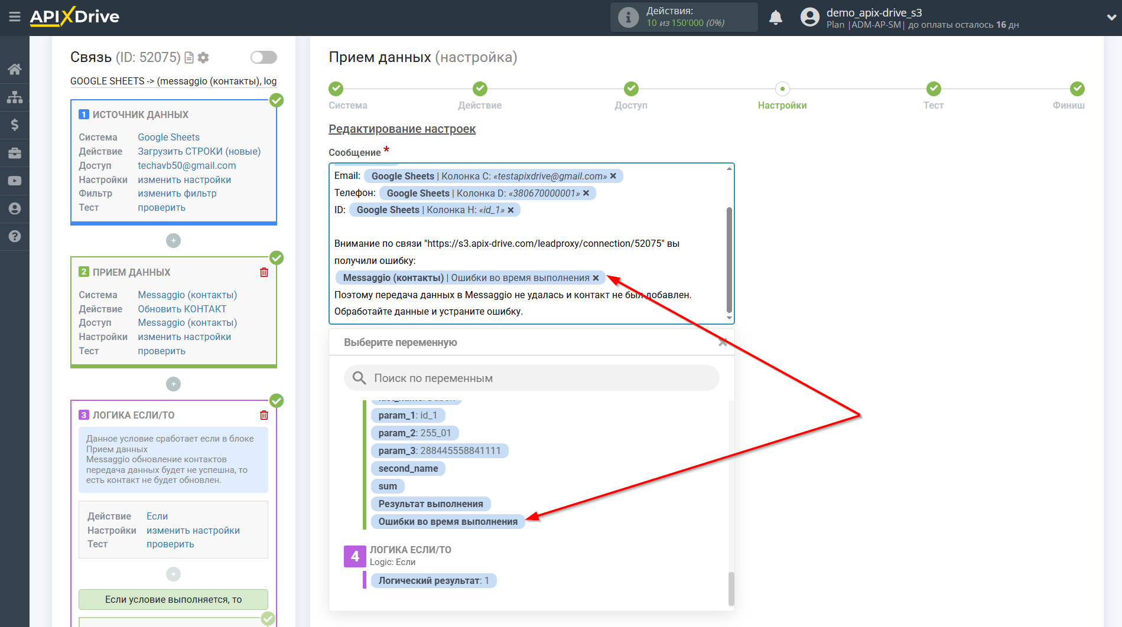Select the Результат выполнения variable
Screen dimensions: 1122x627
pyautogui.click(x=430, y=504)
